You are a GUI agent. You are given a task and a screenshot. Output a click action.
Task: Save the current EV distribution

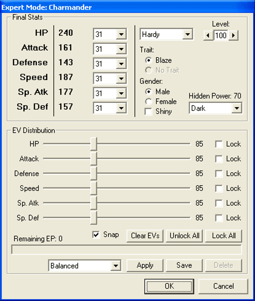pyautogui.click(x=184, y=265)
